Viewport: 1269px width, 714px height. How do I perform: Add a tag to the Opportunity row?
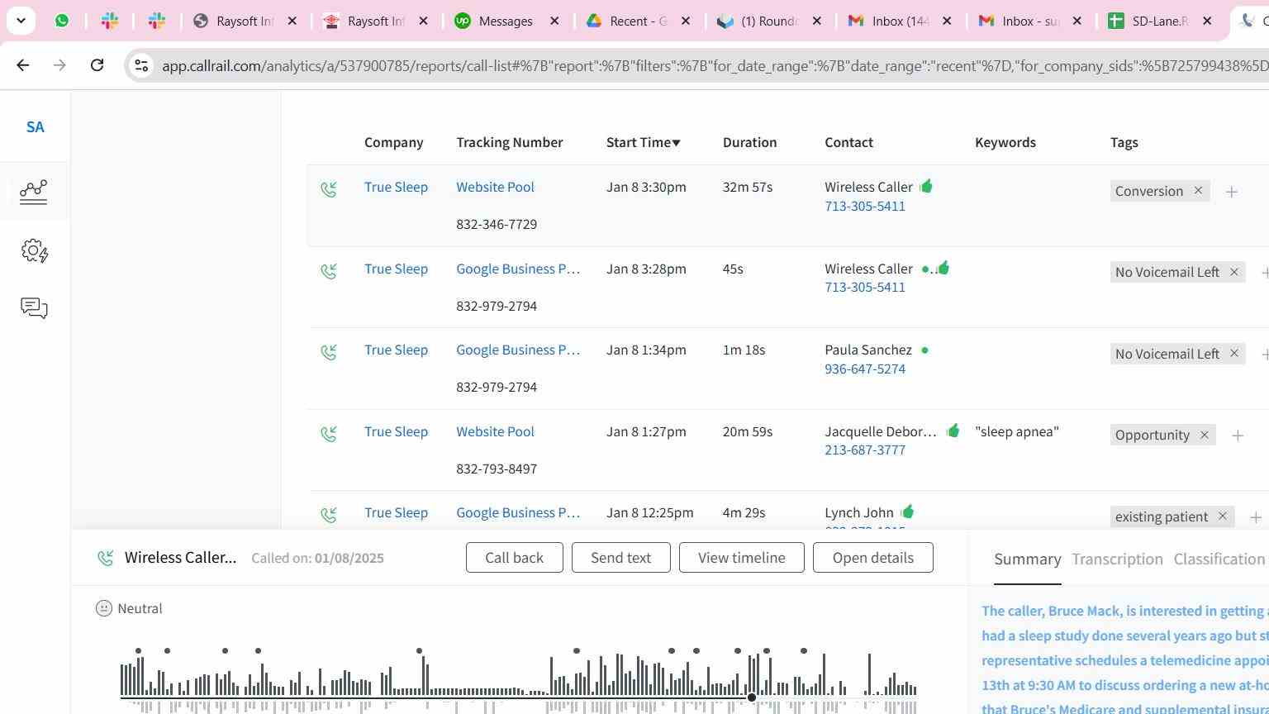pyautogui.click(x=1238, y=436)
